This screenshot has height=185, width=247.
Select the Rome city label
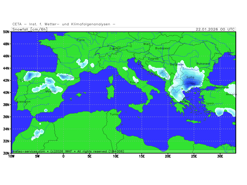(134, 82)
